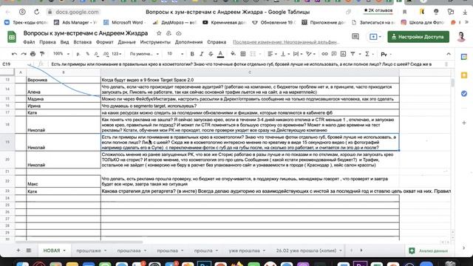Open the Формат menu
The image size is (473, 266).
pyautogui.click(x=104, y=42)
